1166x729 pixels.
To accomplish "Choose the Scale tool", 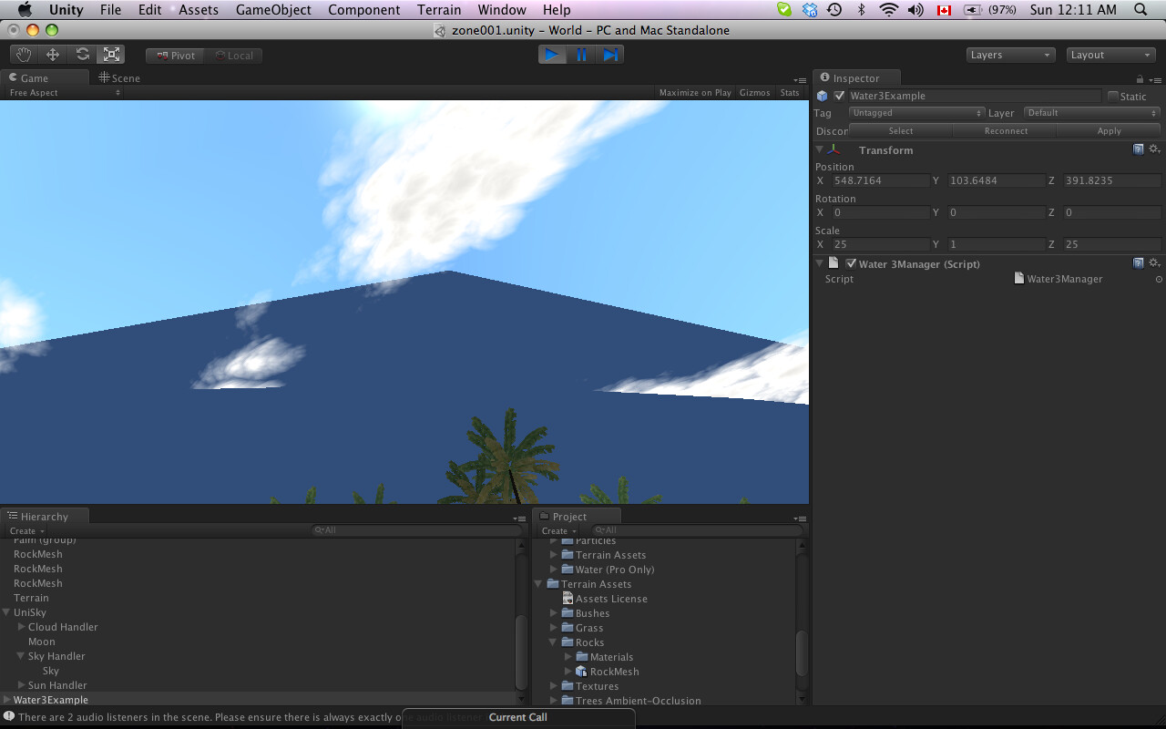I will [110, 54].
